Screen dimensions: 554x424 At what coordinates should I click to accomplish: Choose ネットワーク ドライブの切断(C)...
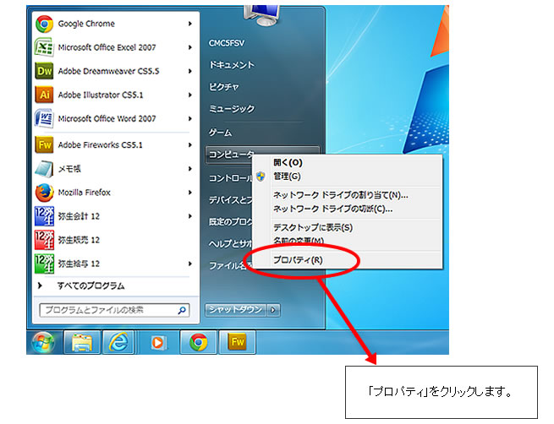pos(333,209)
